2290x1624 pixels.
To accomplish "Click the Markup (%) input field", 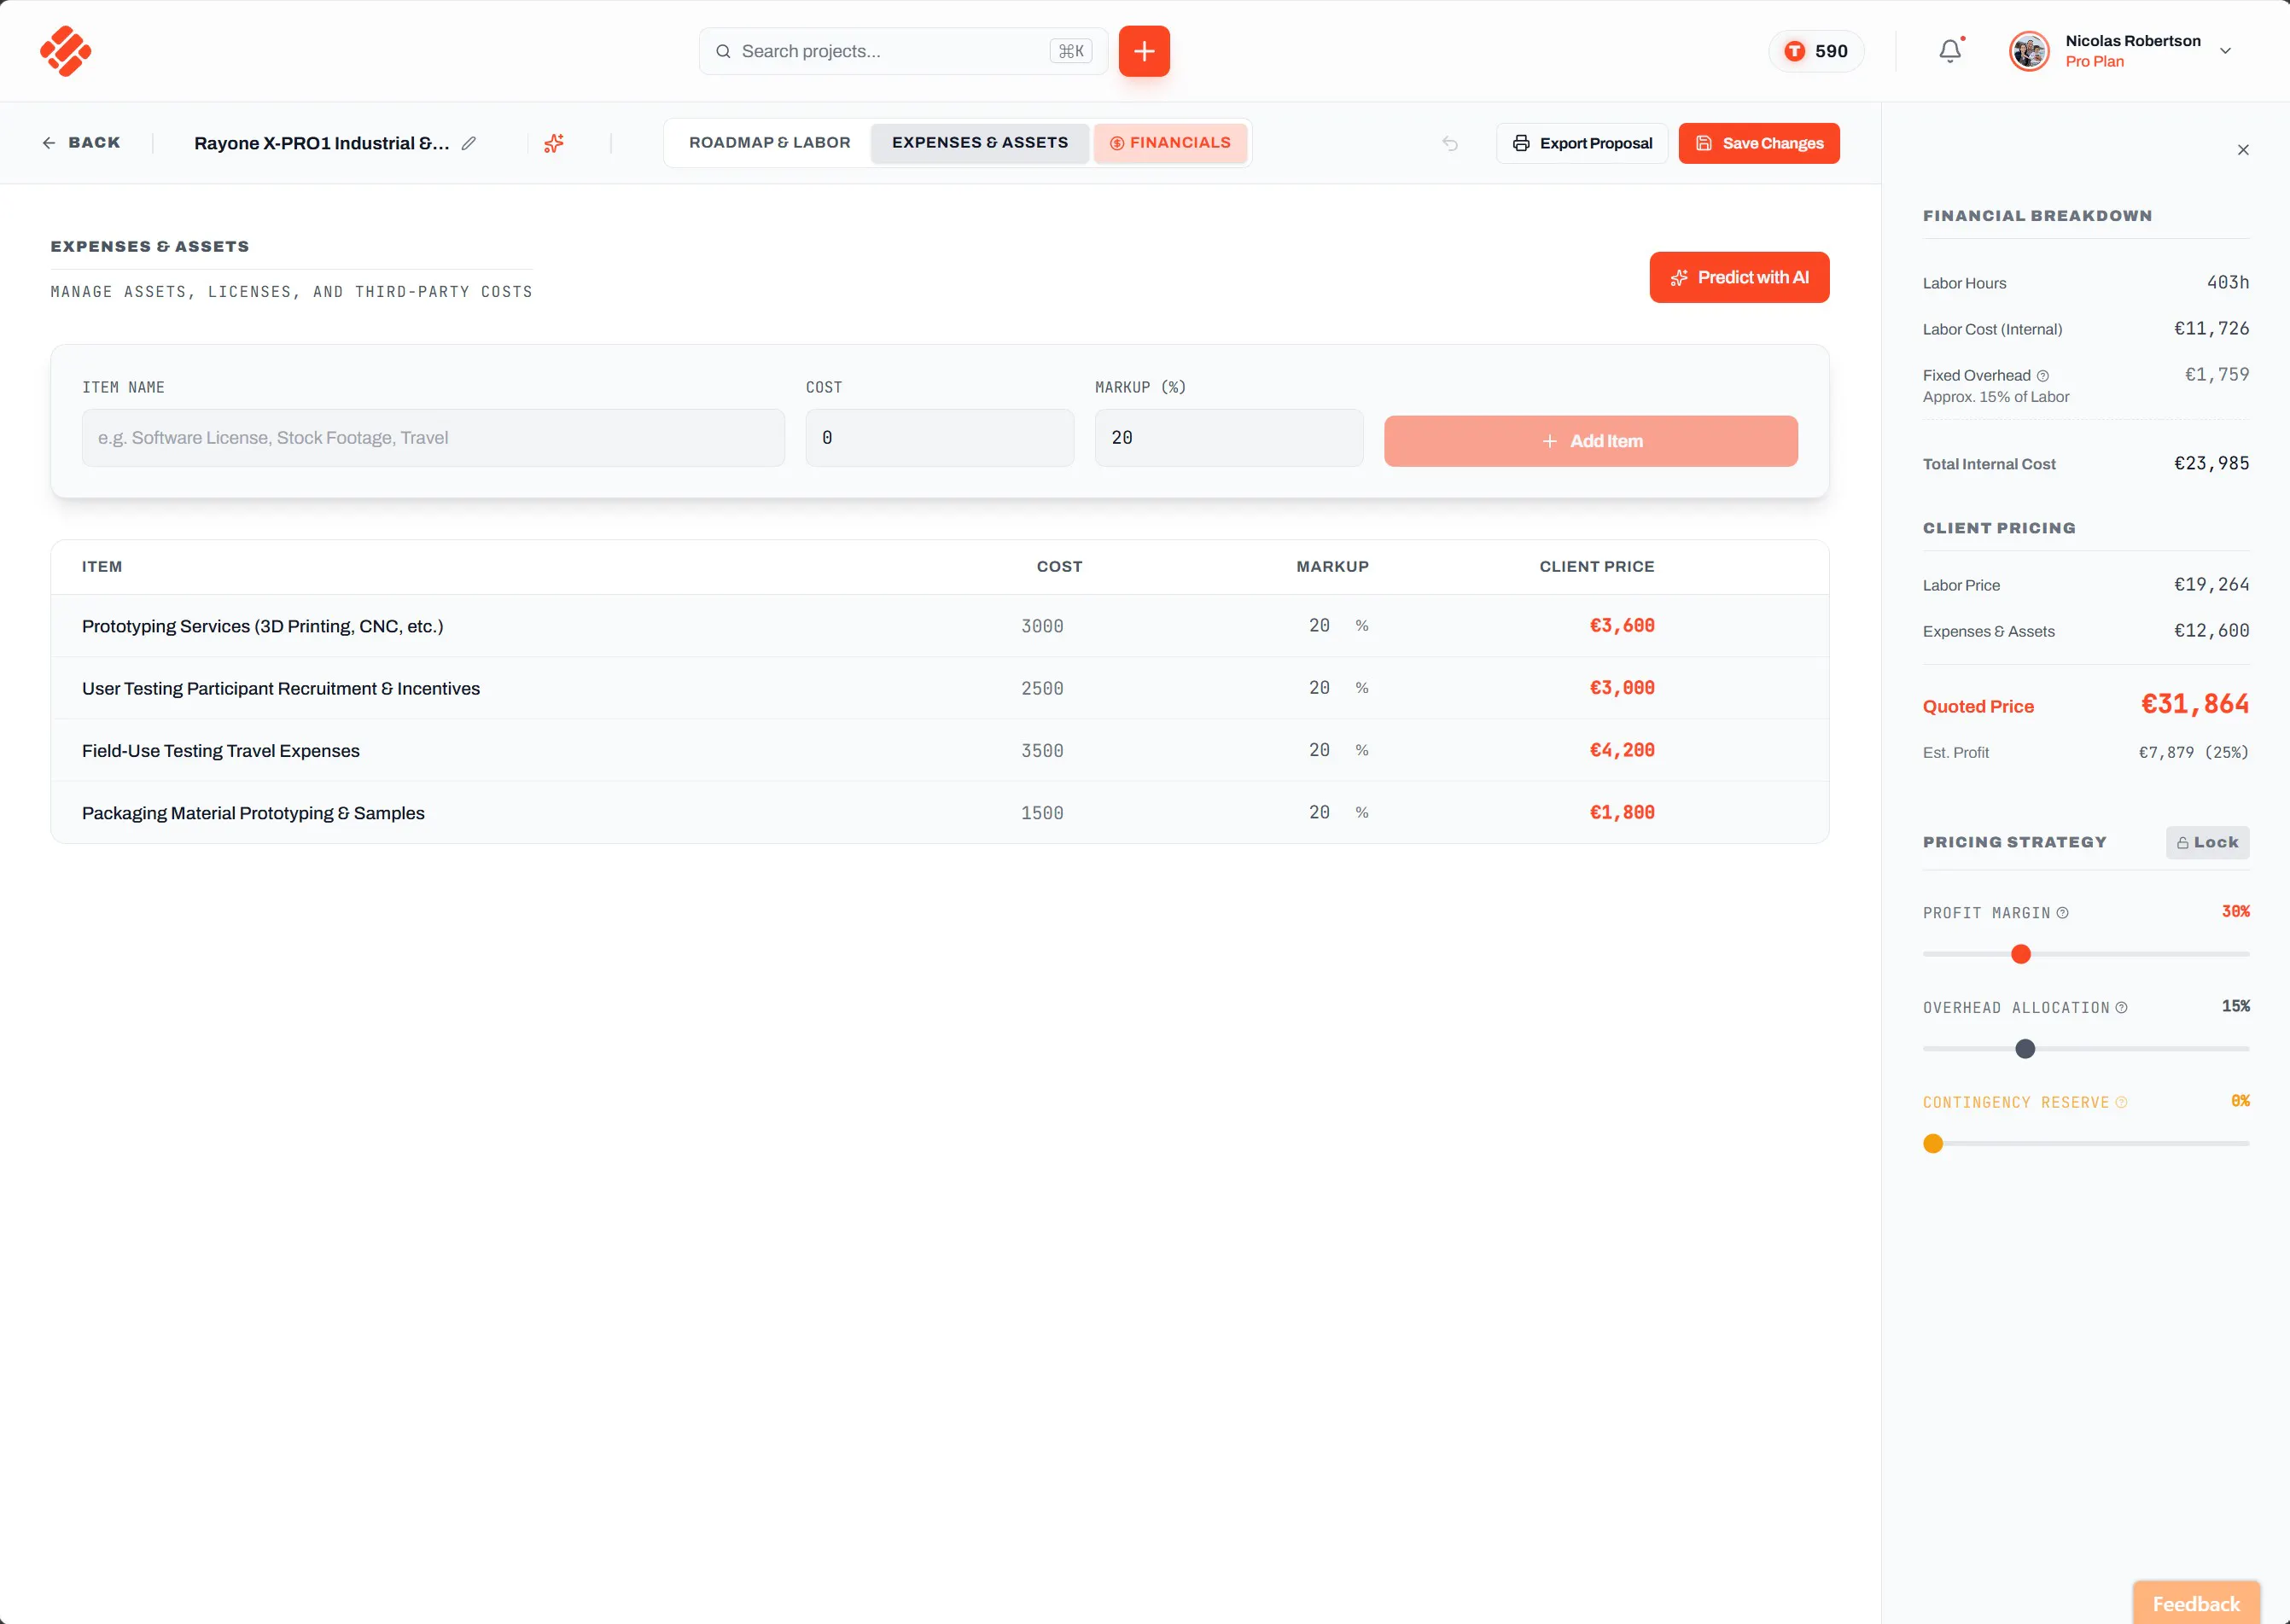I will (x=1229, y=438).
